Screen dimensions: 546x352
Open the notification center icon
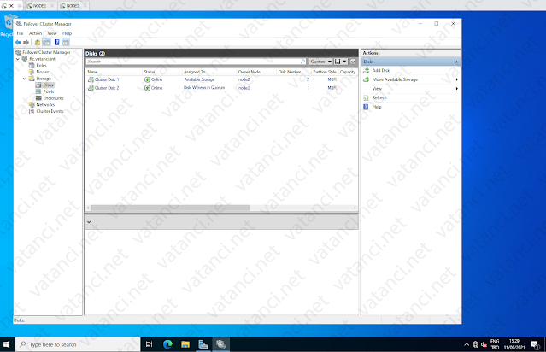[535, 344]
